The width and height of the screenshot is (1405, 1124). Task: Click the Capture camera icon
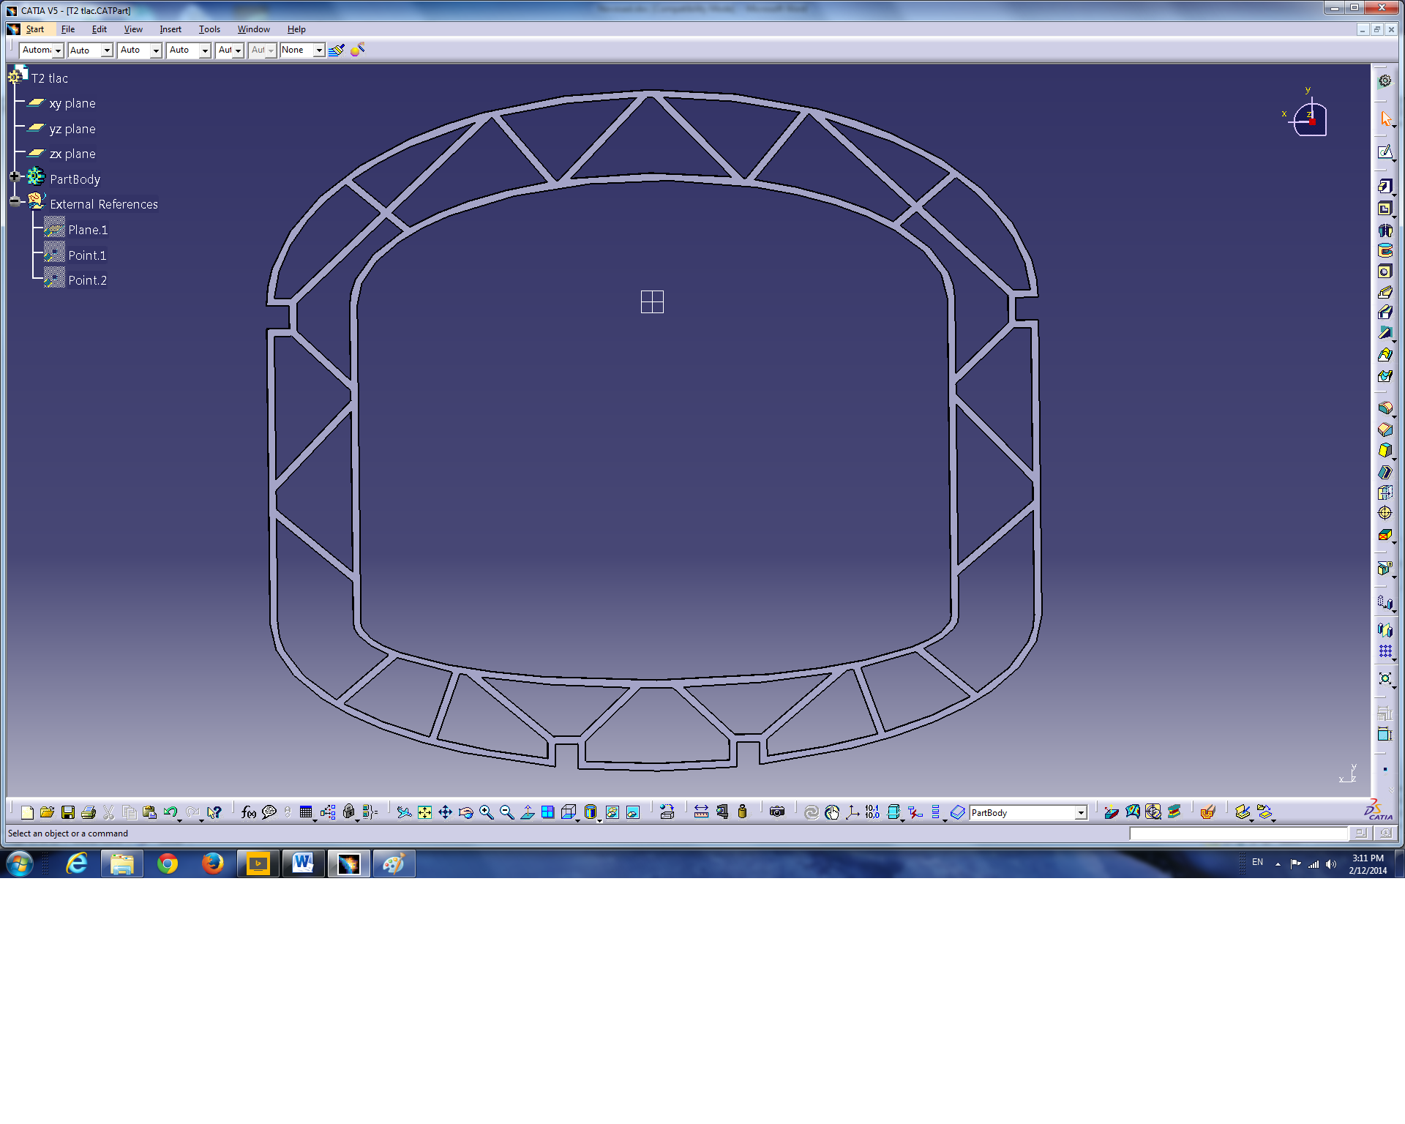(777, 812)
